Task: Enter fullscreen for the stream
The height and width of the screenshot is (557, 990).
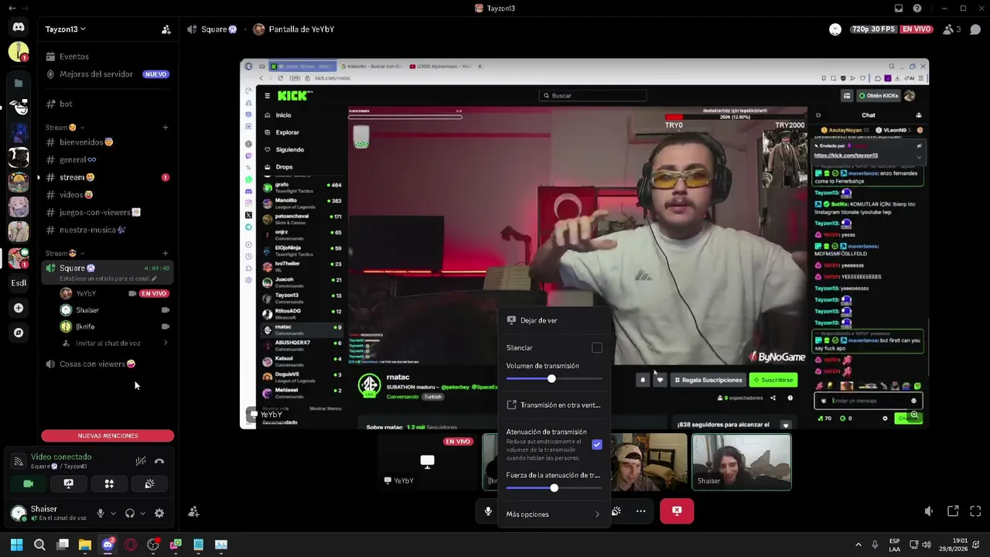Action: coord(975,511)
